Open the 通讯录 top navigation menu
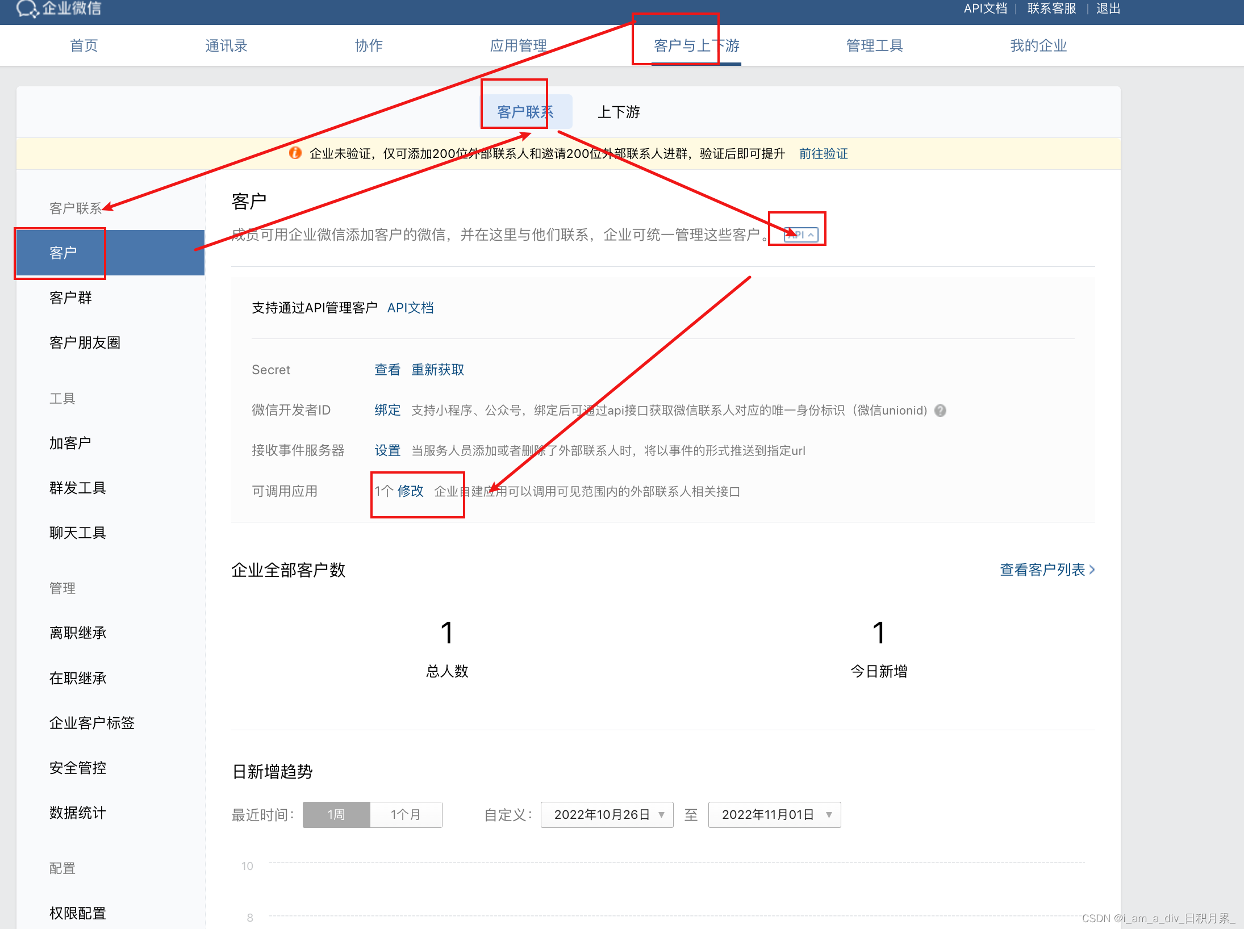1244x929 pixels. tap(226, 45)
